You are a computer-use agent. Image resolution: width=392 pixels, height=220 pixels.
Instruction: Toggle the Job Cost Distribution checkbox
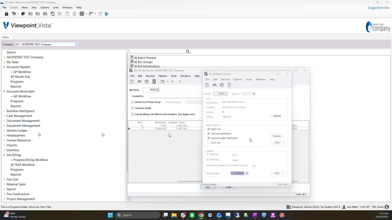pyautogui.click(x=209, y=134)
